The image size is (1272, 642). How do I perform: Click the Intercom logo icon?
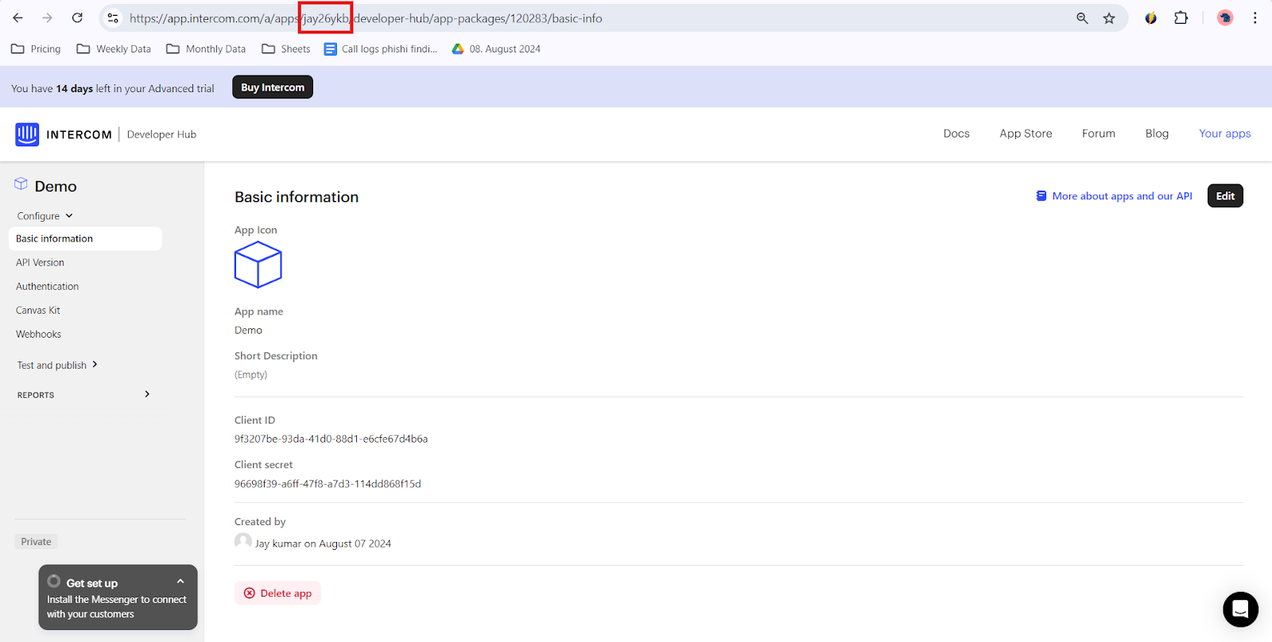pos(27,134)
